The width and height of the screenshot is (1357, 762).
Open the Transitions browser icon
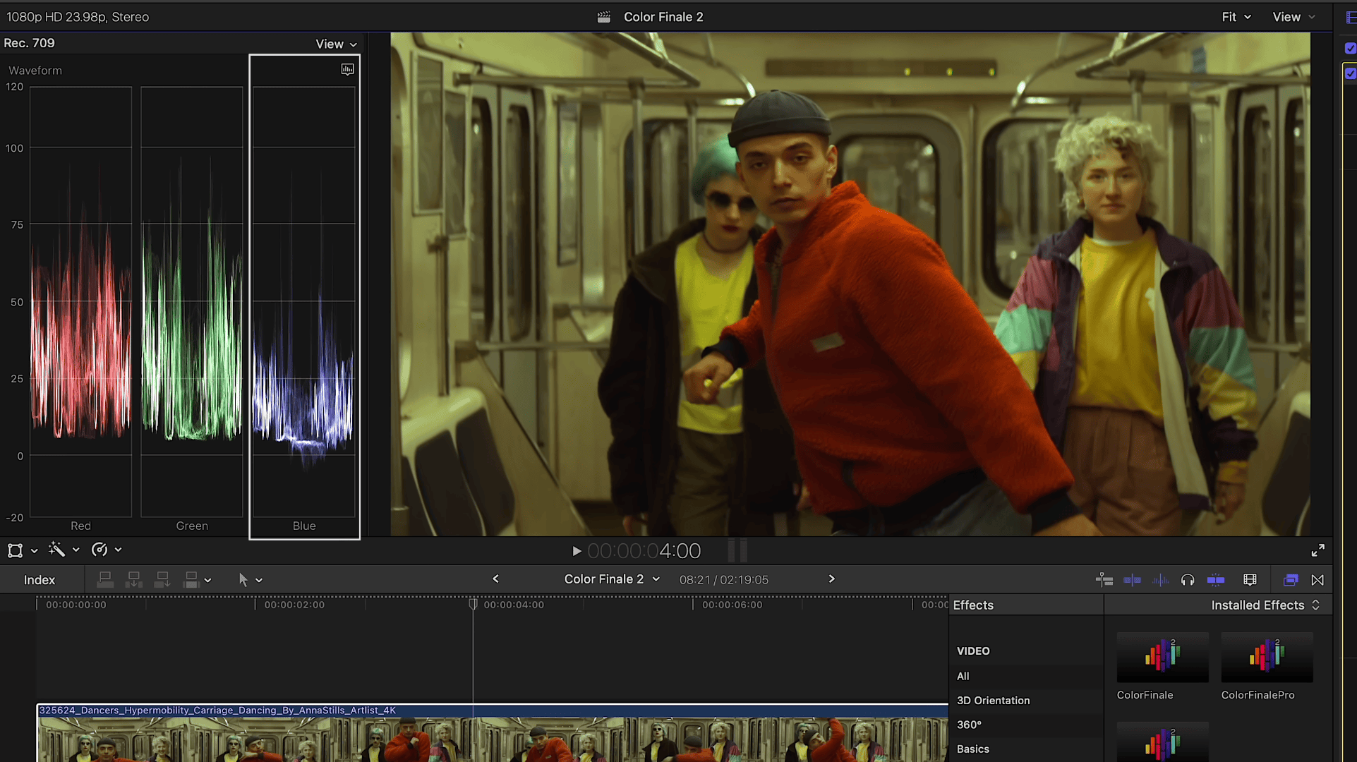point(1317,580)
